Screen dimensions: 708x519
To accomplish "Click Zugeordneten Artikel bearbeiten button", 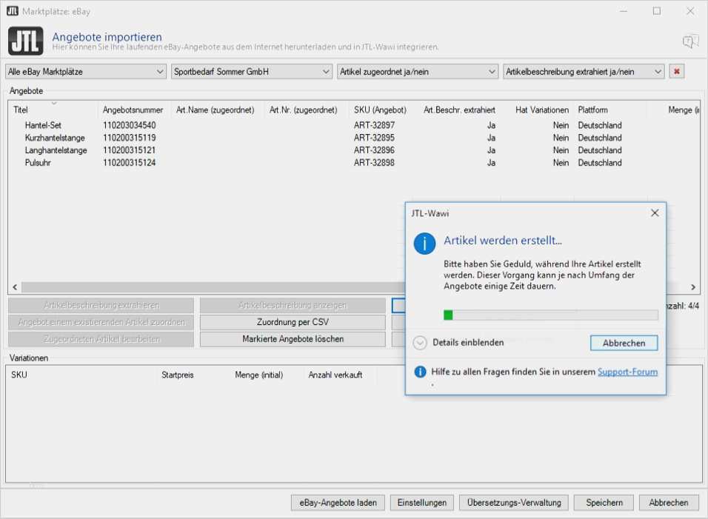I will 101,339.
